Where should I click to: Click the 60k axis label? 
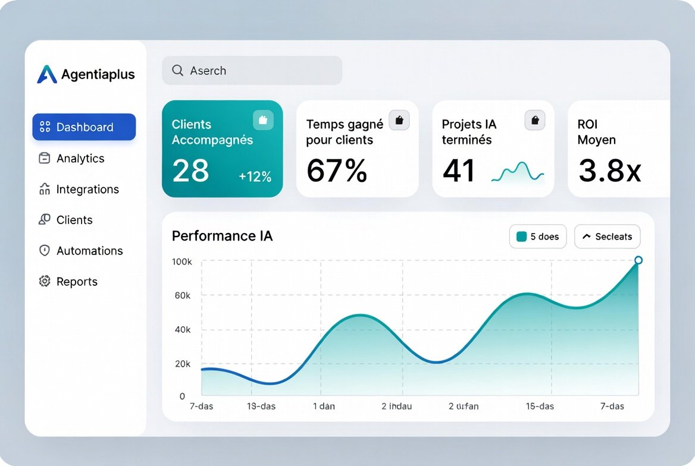point(183,295)
